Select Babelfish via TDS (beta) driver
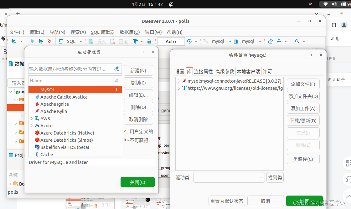The width and height of the screenshot is (351, 209). [65, 147]
